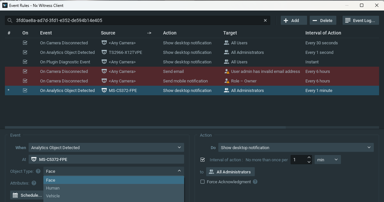Uncheck Interval of action checkbox
Viewport: 384px width, 202px height.
[203, 160]
